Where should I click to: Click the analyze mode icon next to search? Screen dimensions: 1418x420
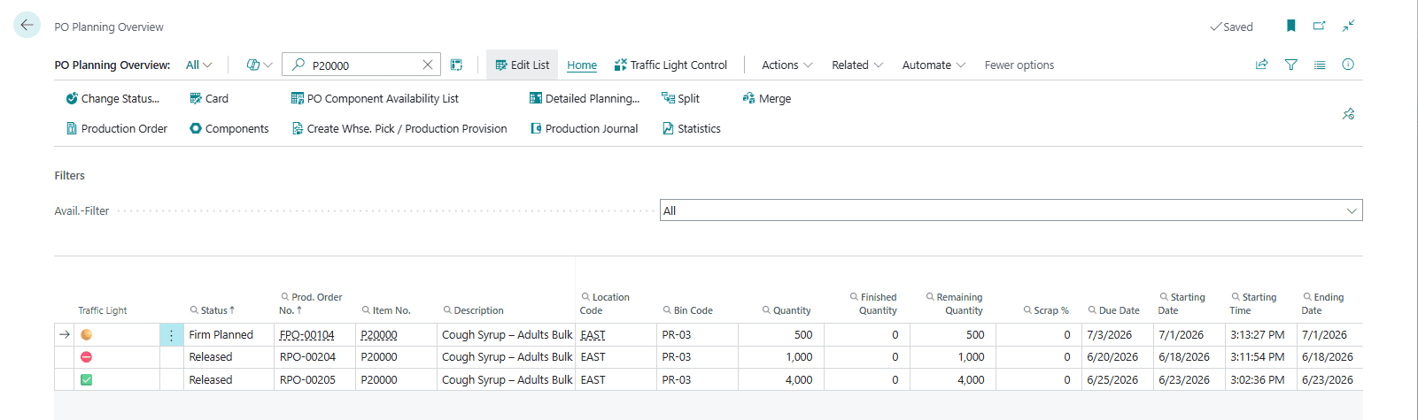[x=456, y=65]
